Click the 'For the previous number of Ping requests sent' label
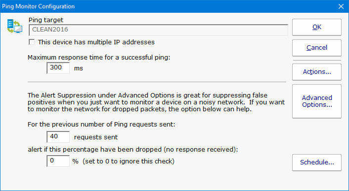The image size is (349, 191). click(x=101, y=125)
